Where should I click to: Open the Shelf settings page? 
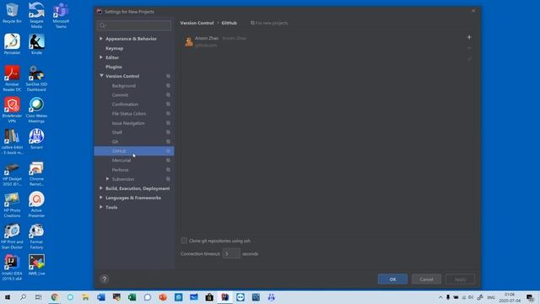(x=116, y=133)
